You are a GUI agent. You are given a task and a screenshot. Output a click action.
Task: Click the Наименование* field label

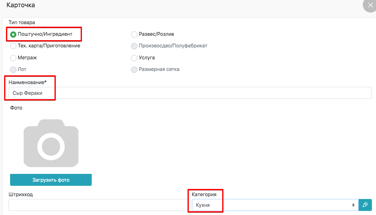(x=28, y=82)
